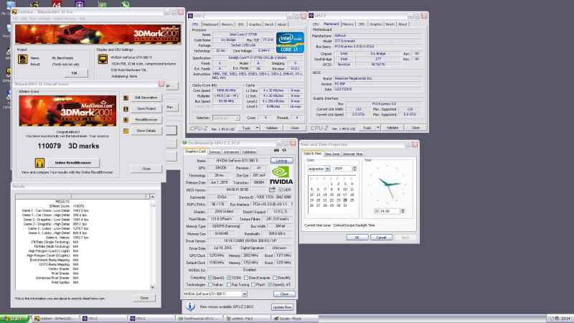Open the Validation tab in GPU-Z
This screenshot has height=323, width=574.
[x=249, y=152]
